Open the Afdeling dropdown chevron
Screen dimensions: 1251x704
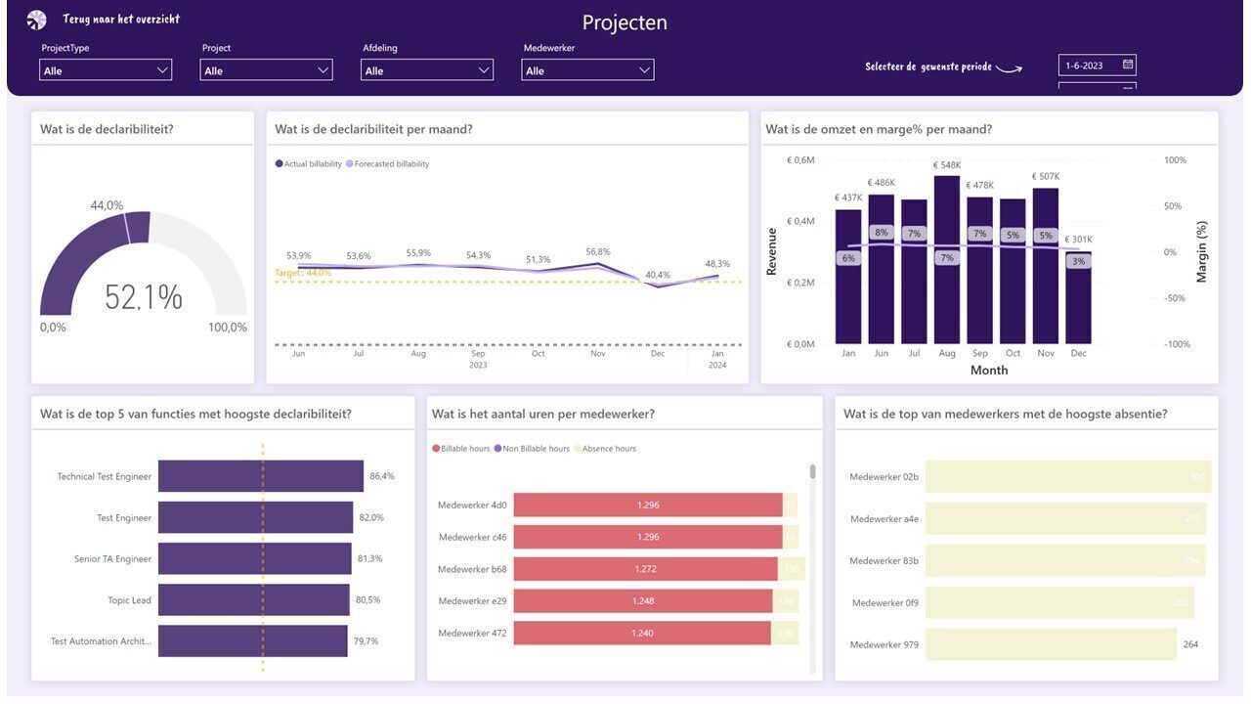coord(483,70)
